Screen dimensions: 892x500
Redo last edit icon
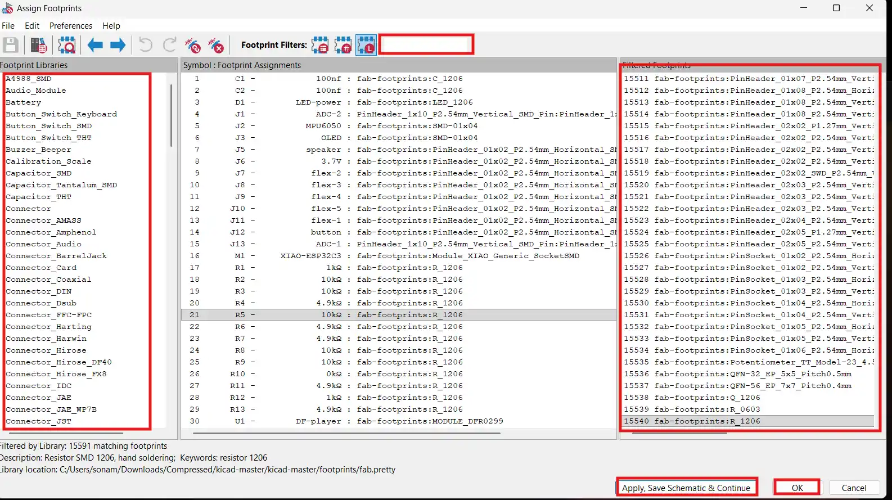click(169, 45)
